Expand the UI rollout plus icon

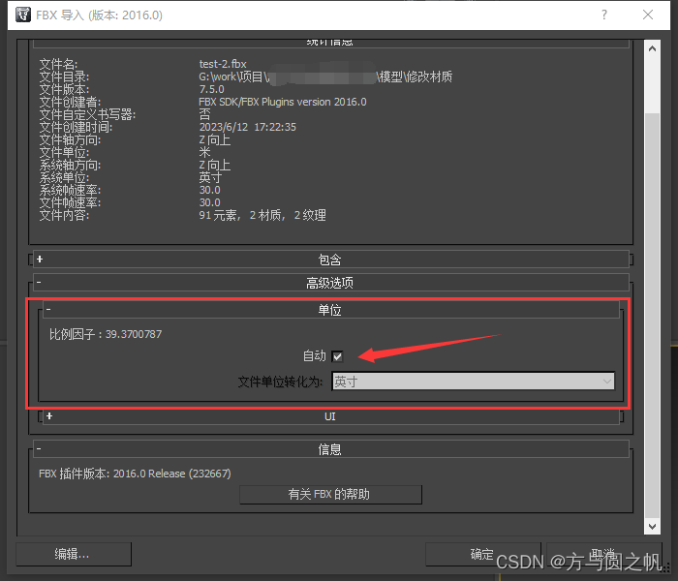tap(48, 416)
